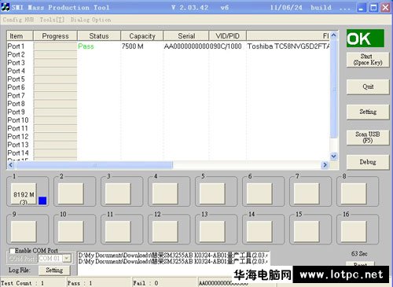Click the 7500 M capacity cell
Viewport: 393px width, 287px height.
[x=132, y=46]
